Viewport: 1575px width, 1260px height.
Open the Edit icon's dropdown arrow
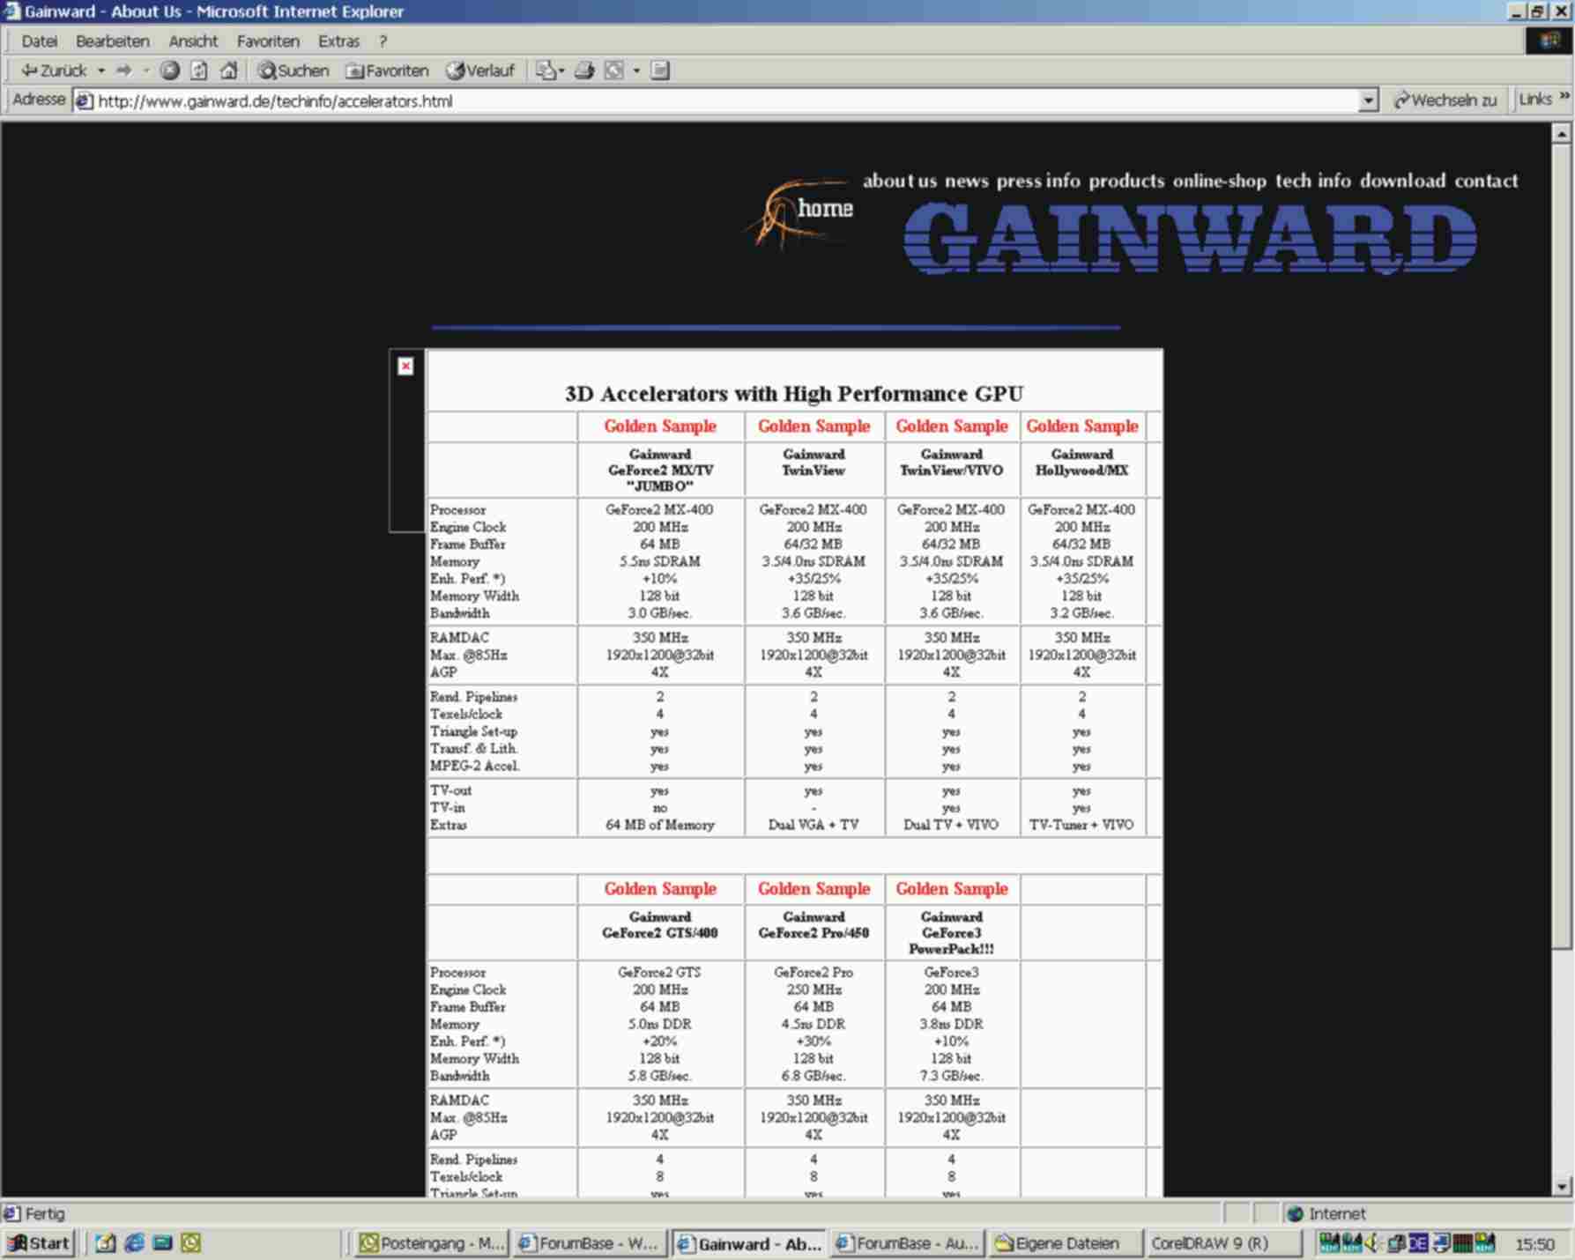click(x=636, y=70)
